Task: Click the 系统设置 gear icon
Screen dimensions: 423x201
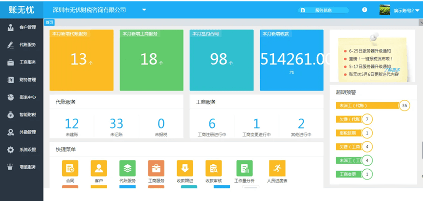Action: (11, 150)
